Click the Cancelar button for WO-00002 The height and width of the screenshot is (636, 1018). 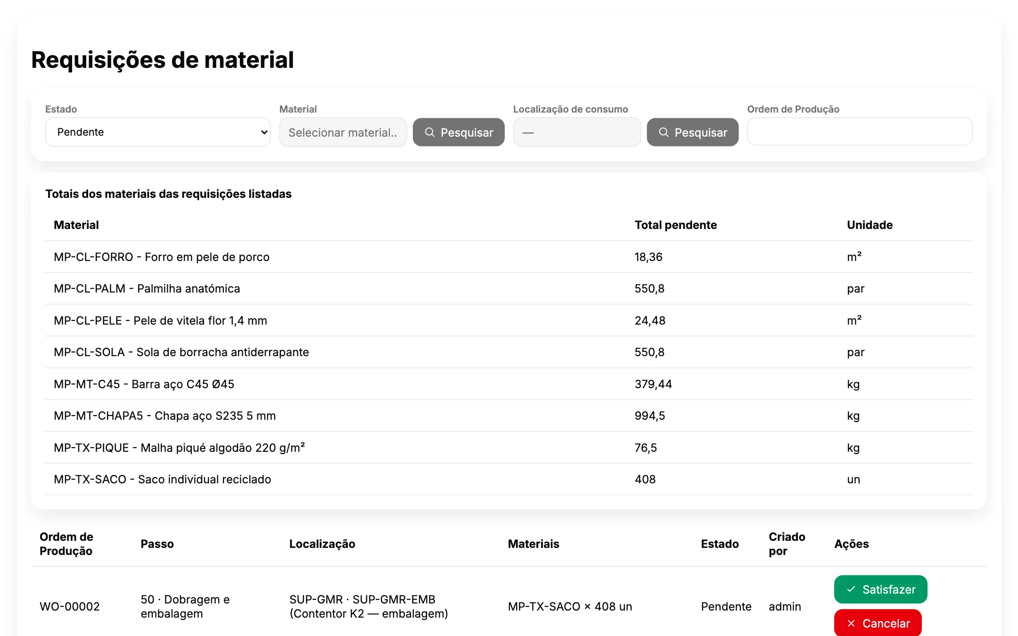878,623
